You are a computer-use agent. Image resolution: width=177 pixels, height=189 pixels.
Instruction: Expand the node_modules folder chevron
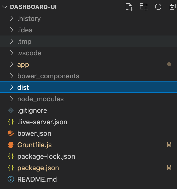tap(11, 99)
